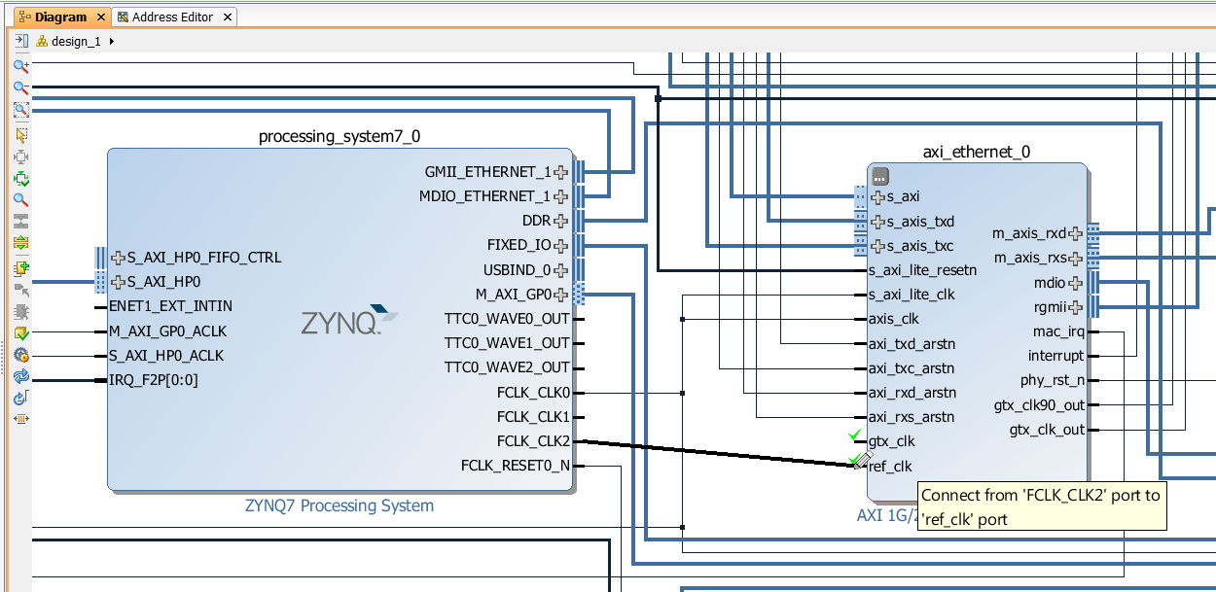Screen dimensions: 1216x592
Task: Click the chip customize block icon
Action: [x=20, y=311]
